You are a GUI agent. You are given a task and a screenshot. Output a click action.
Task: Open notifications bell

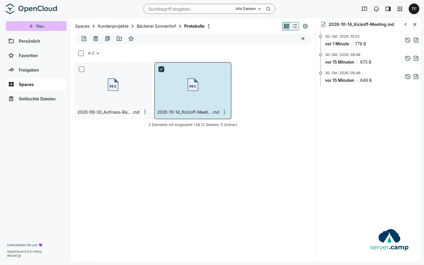(x=376, y=9)
